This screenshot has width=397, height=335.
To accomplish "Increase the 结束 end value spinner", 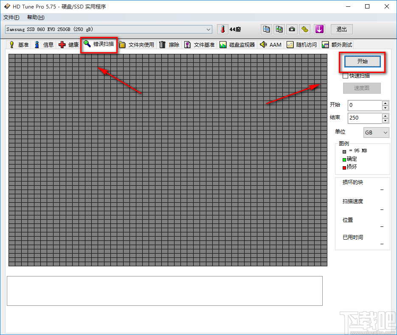I will pos(386,116).
